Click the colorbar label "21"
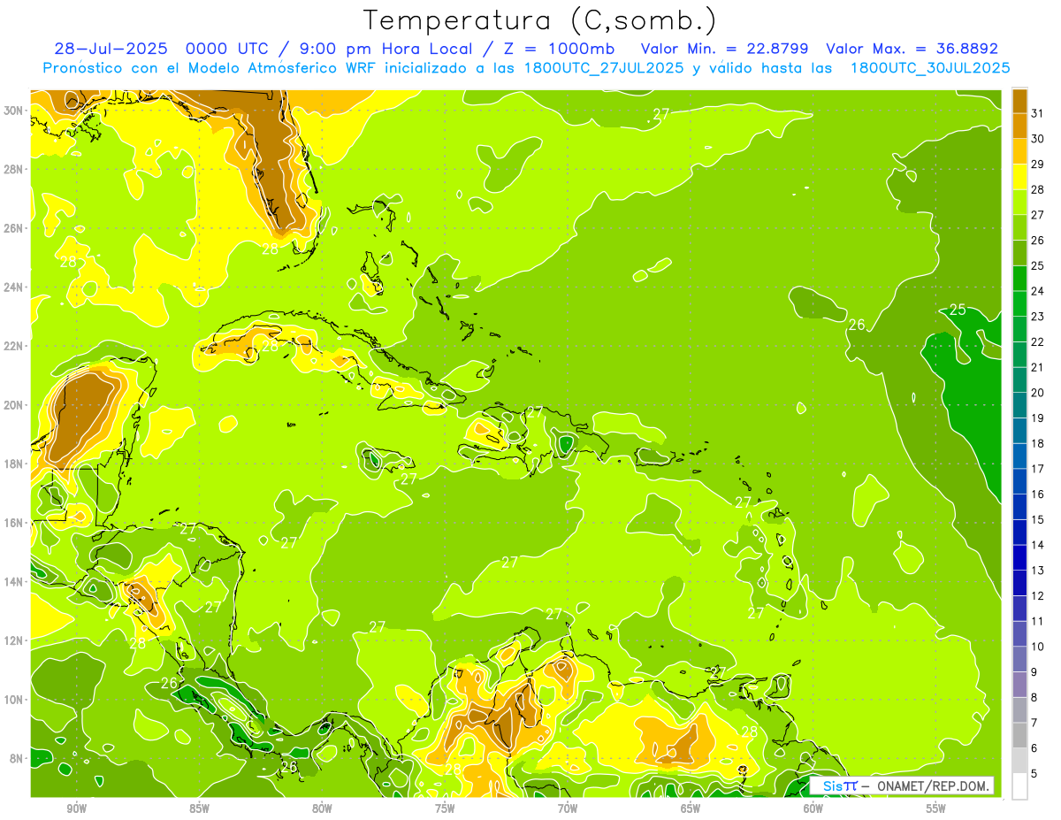The width and height of the screenshot is (1061, 820). pyautogui.click(x=1038, y=367)
